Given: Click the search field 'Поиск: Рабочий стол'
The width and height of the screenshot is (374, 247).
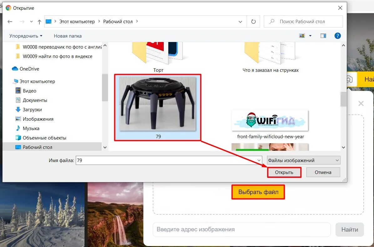Looking at the screenshot, I should (x=303, y=22).
